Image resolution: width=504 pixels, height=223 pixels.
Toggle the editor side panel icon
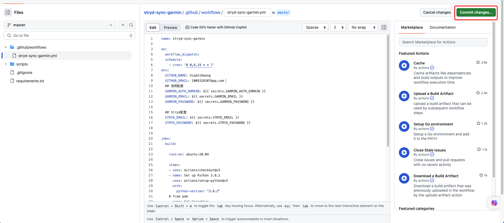(384, 27)
